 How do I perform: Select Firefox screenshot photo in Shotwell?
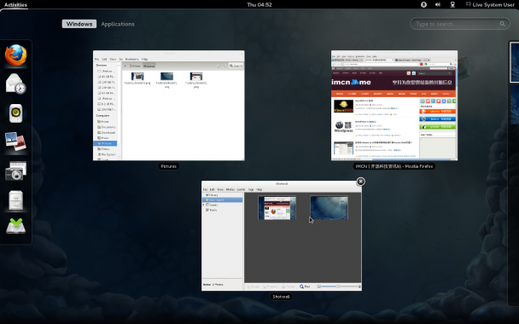click(x=277, y=208)
